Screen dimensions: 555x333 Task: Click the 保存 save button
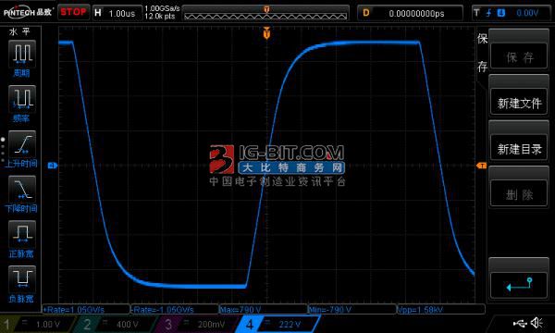(x=519, y=49)
